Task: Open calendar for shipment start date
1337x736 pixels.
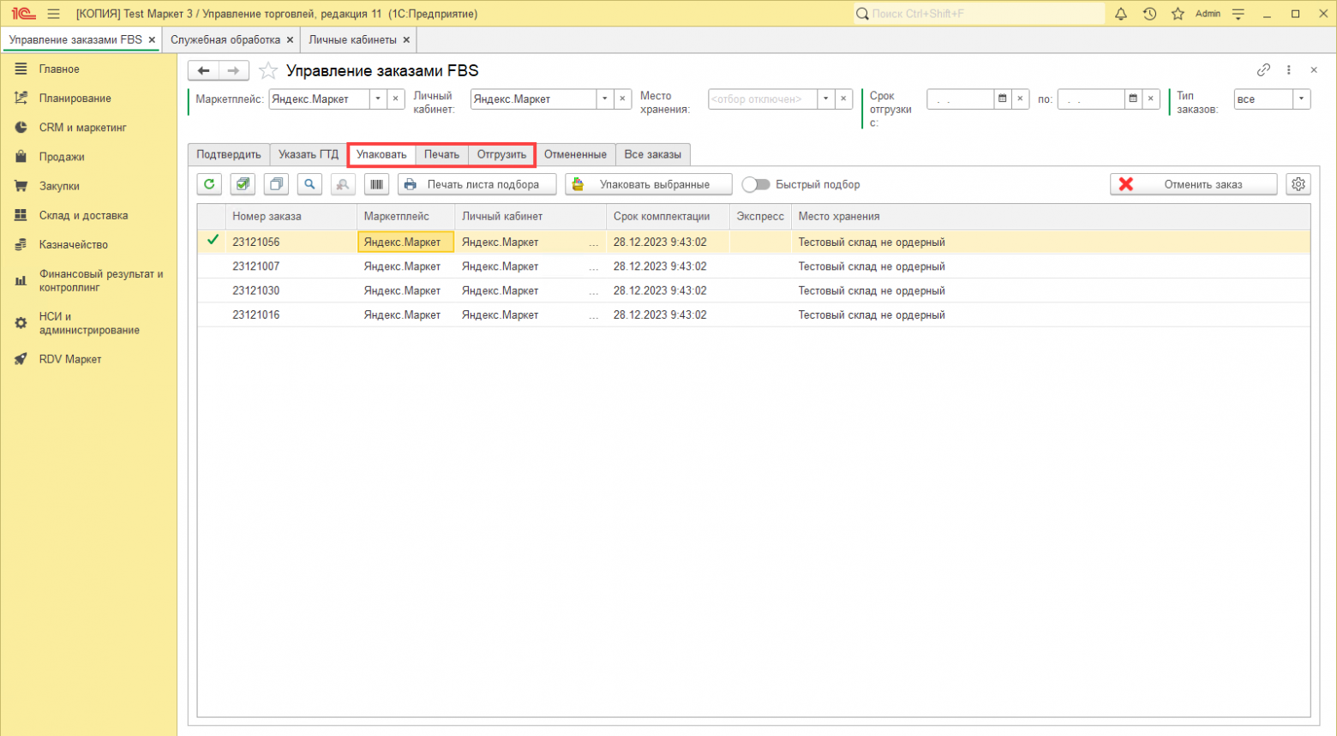Action: pyautogui.click(x=1002, y=99)
